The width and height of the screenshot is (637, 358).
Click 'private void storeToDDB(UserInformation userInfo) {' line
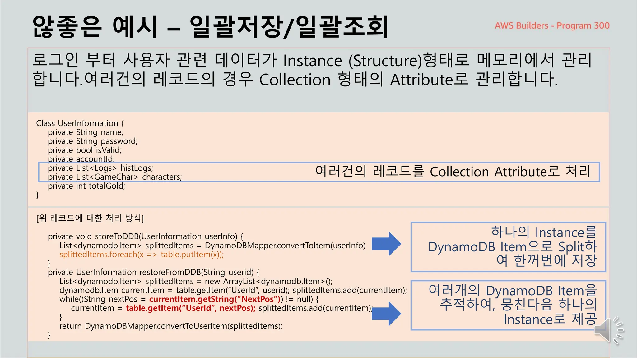(146, 236)
